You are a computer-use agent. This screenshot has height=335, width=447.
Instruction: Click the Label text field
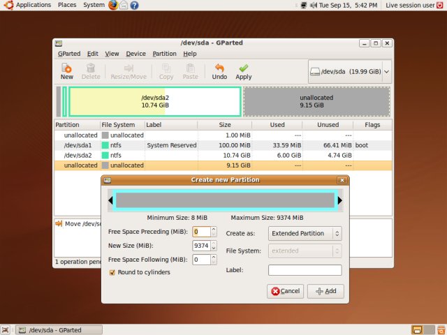pyautogui.click(x=305, y=270)
